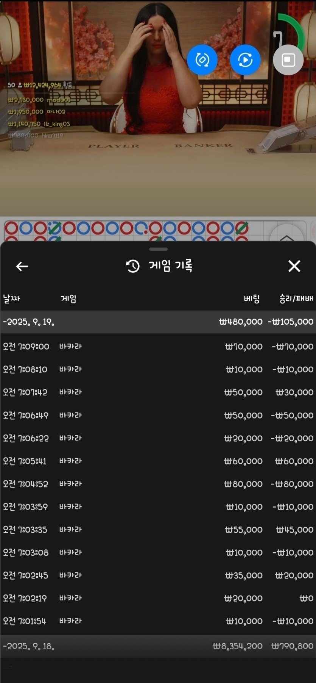
Task: Tap the clock history icon in the title
Action: 132,266
